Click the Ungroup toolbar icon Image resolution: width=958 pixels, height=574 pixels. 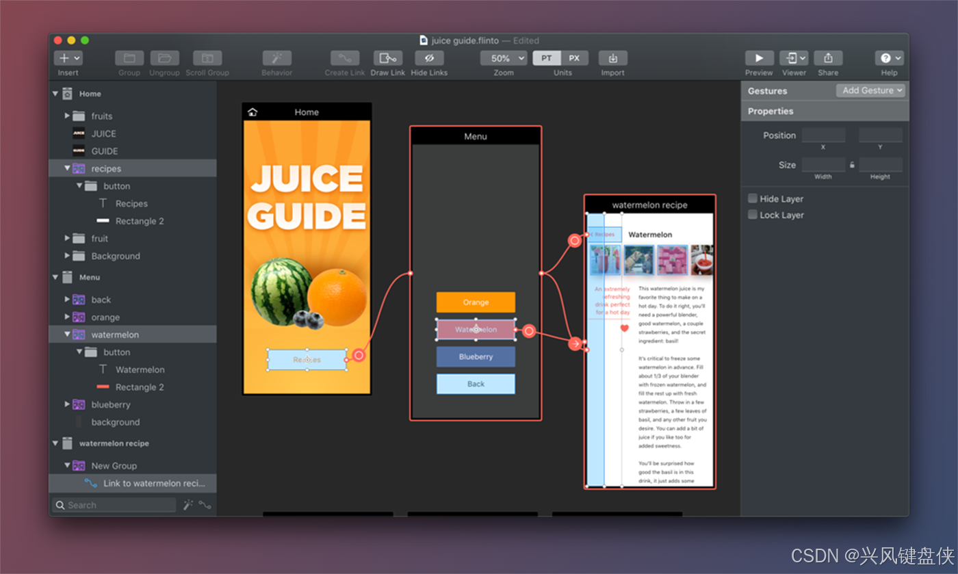click(x=164, y=58)
